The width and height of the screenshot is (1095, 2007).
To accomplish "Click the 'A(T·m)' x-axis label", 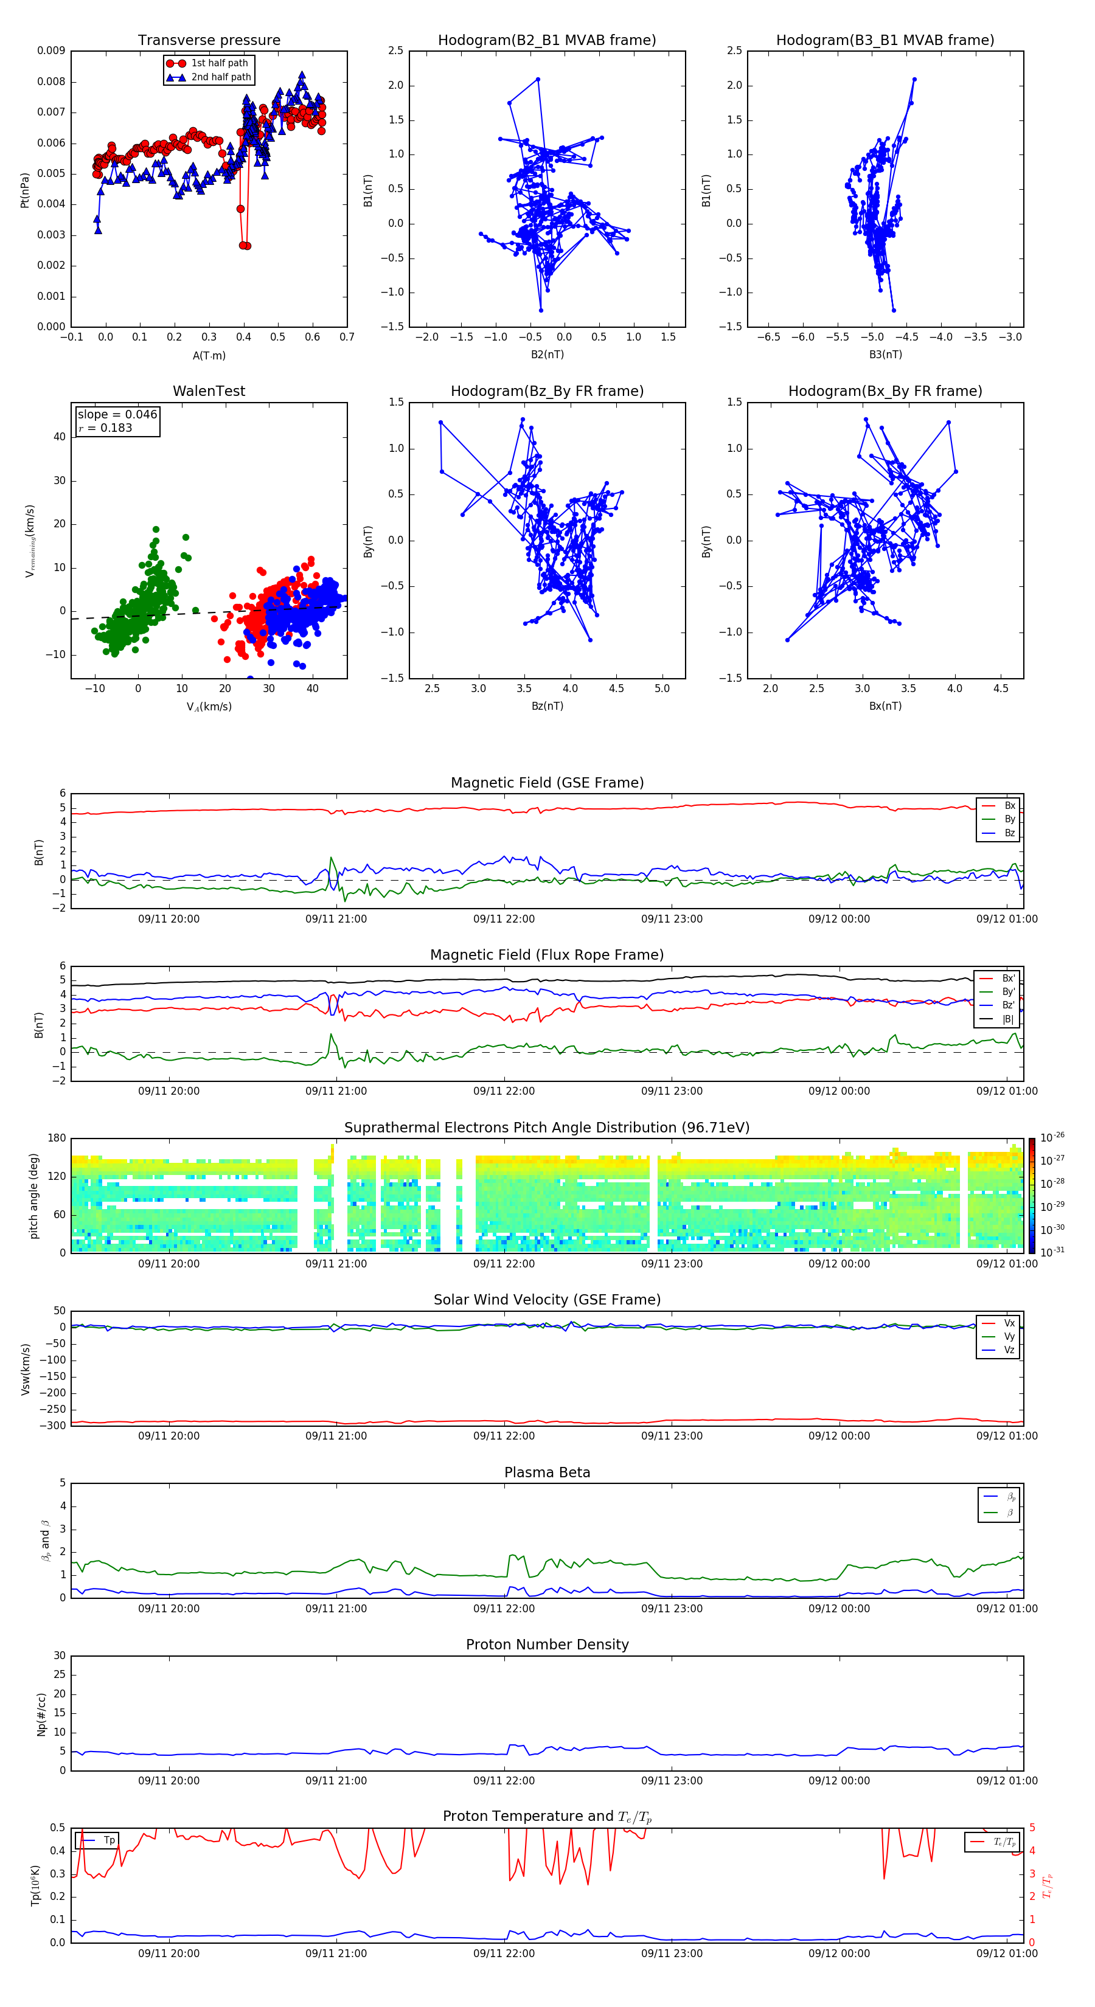I will (209, 356).
